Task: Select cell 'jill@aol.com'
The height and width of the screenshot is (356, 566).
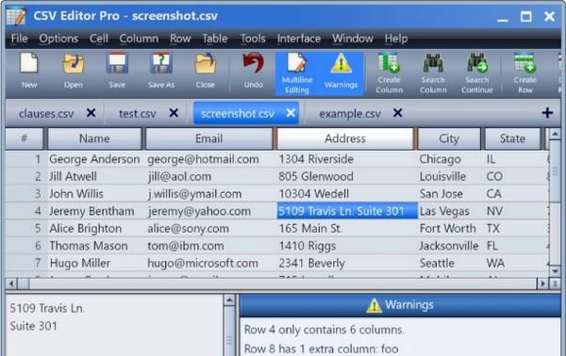Action: tap(179, 176)
